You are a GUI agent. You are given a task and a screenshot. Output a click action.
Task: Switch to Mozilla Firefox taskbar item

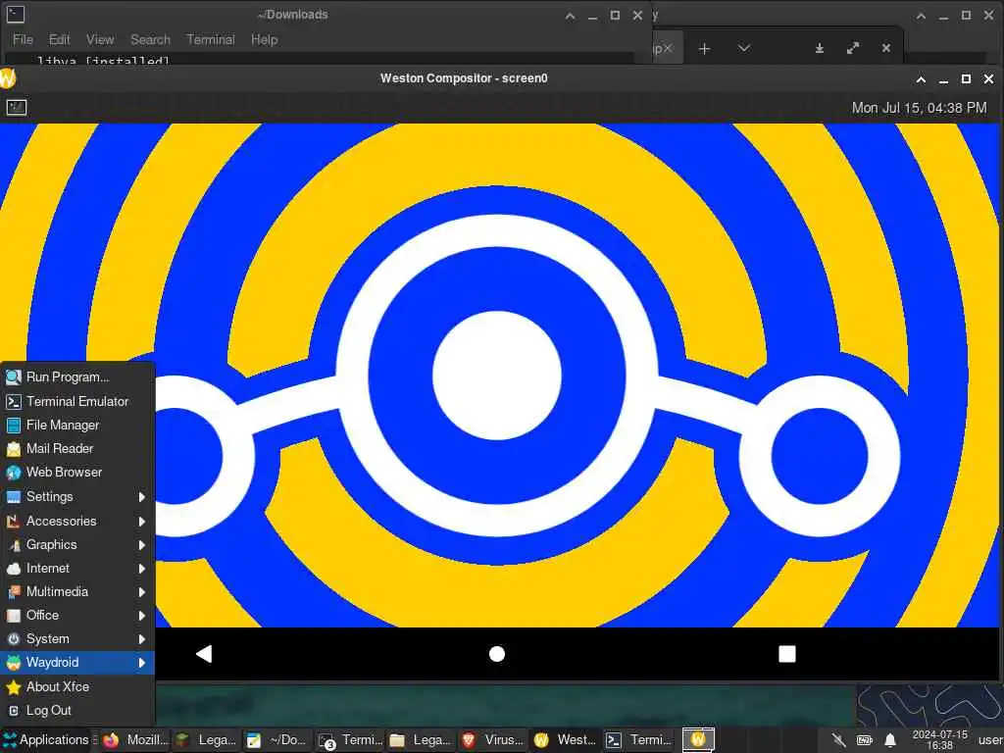pyautogui.click(x=134, y=740)
